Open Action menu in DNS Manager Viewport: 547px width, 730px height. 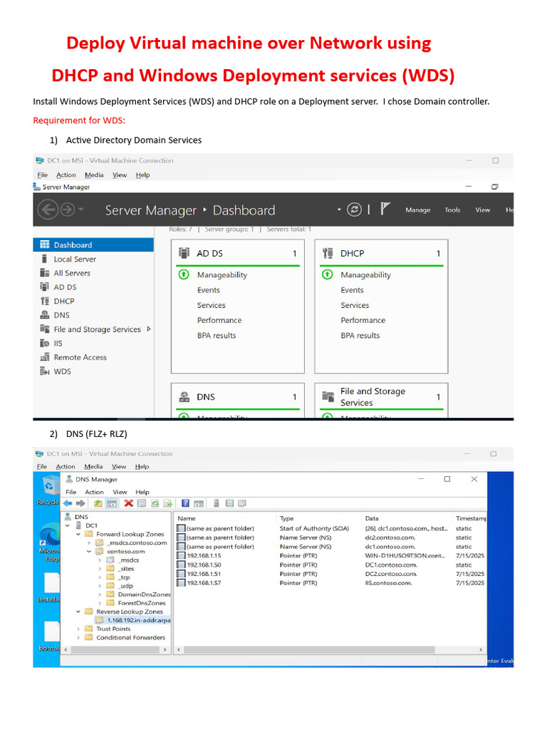(x=95, y=492)
